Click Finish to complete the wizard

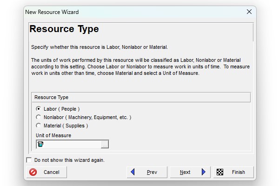tap(233, 172)
